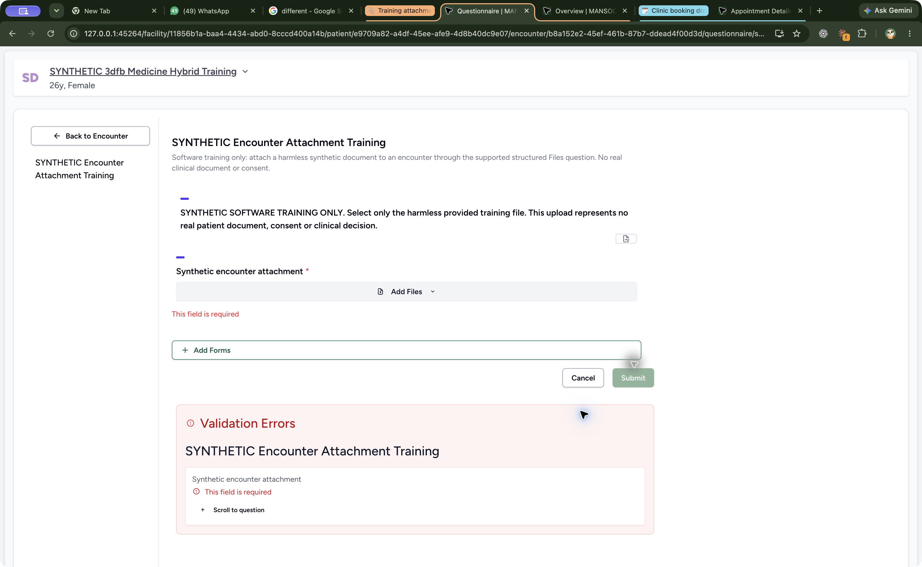Select sidebar item SYNTHETIC Encounter Attachment Training
The image size is (922, 567).
pos(80,169)
